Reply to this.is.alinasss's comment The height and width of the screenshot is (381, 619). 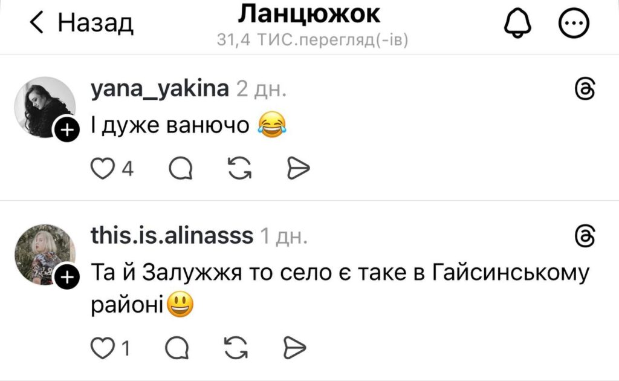coord(177,348)
